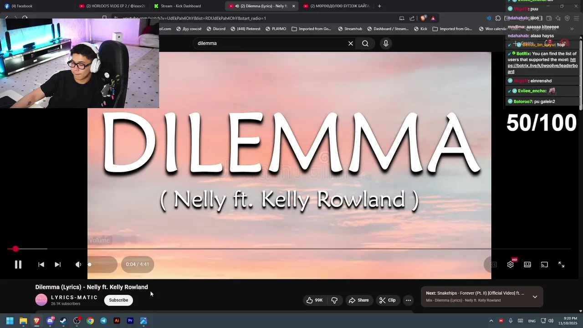This screenshot has height=328, width=583.
Task: Open Discord bookmark
Action: (x=216, y=29)
